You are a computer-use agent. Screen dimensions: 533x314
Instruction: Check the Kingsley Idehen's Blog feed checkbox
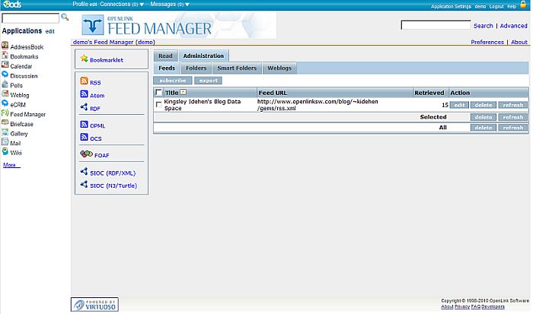(158, 105)
